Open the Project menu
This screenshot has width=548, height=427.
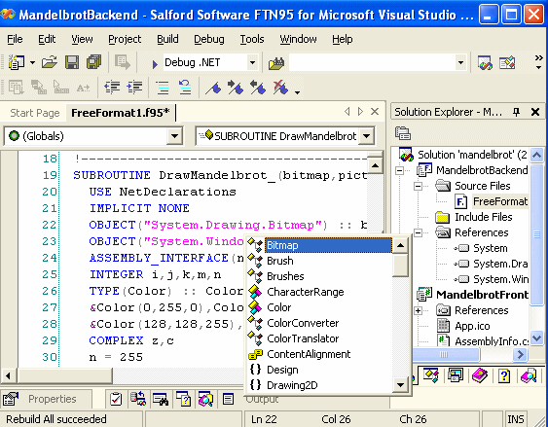[125, 39]
